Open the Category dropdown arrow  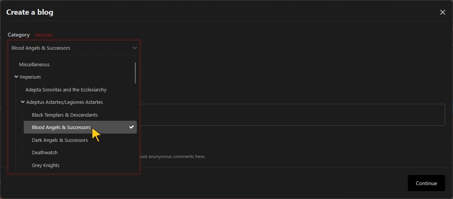(x=135, y=48)
